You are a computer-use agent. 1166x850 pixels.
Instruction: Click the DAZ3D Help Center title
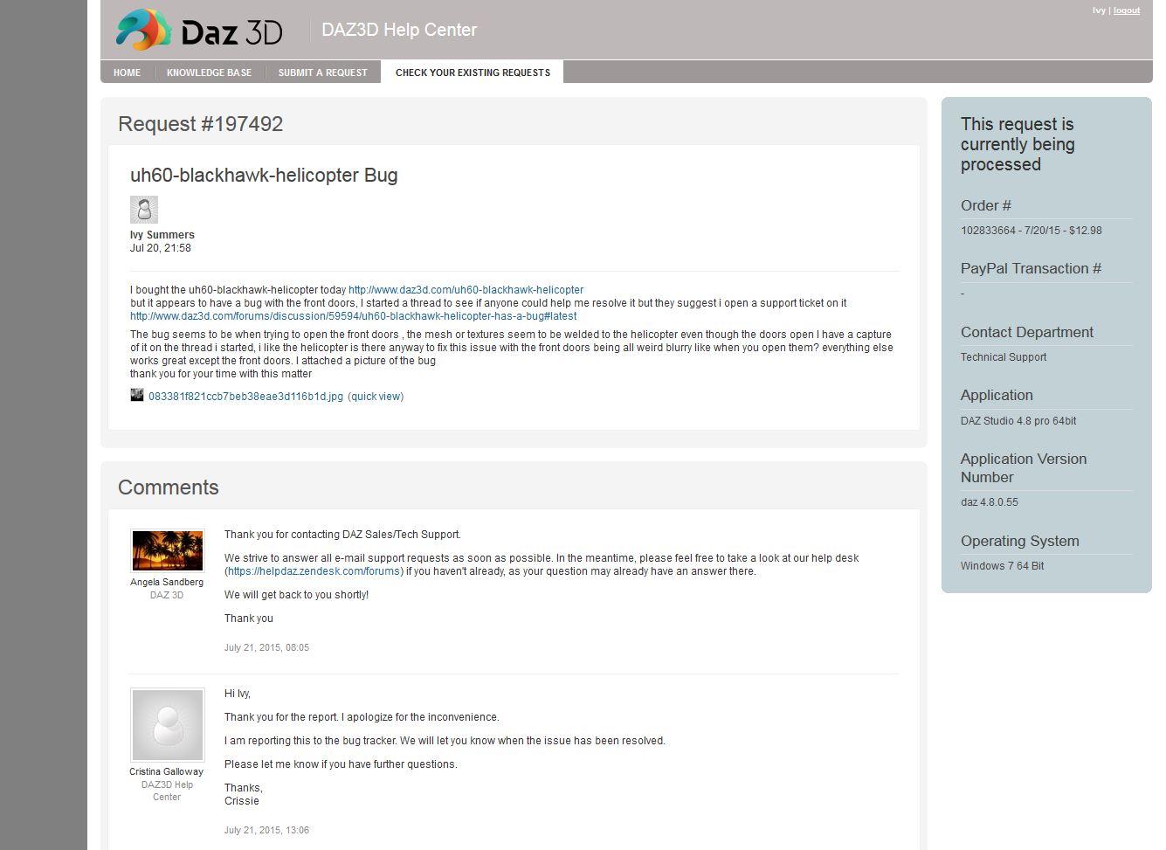point(399,30)
